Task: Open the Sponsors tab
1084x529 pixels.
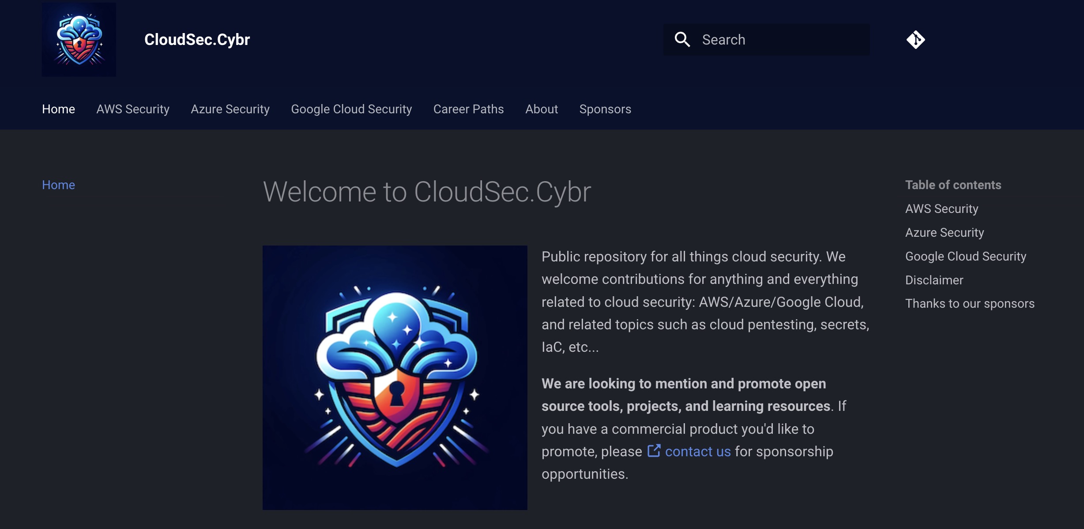Action: point(605,109)
